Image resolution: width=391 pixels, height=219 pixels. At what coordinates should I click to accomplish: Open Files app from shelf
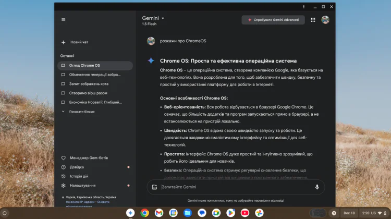click(188, 213)
